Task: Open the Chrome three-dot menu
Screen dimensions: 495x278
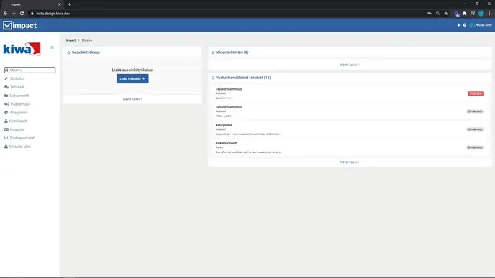Action: [x=489, y=14]
